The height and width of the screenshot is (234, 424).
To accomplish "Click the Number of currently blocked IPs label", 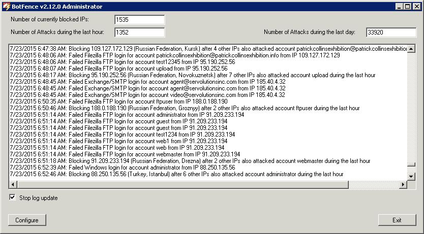I will [x=50, y=19].
